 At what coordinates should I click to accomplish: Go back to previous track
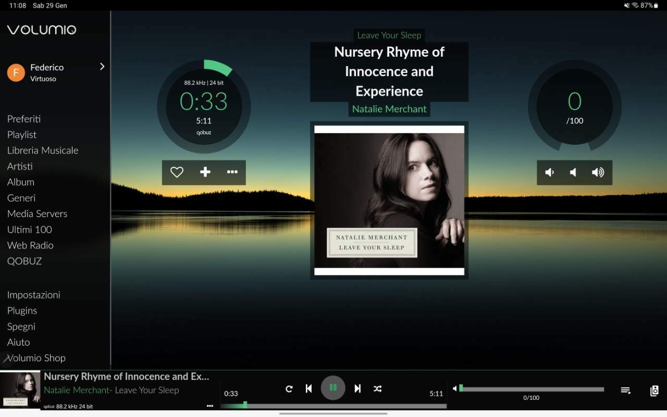coord(308,388)
